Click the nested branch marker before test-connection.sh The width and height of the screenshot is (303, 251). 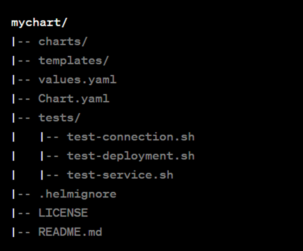(50, 137)
